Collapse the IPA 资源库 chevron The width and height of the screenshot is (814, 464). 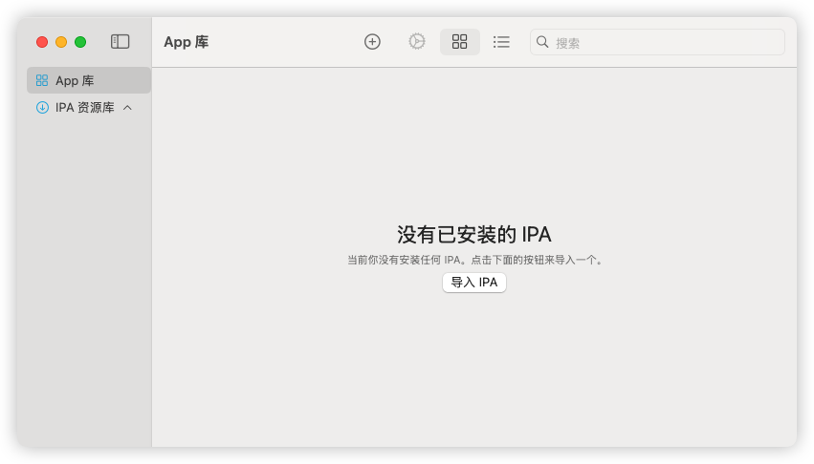point(128,108)
